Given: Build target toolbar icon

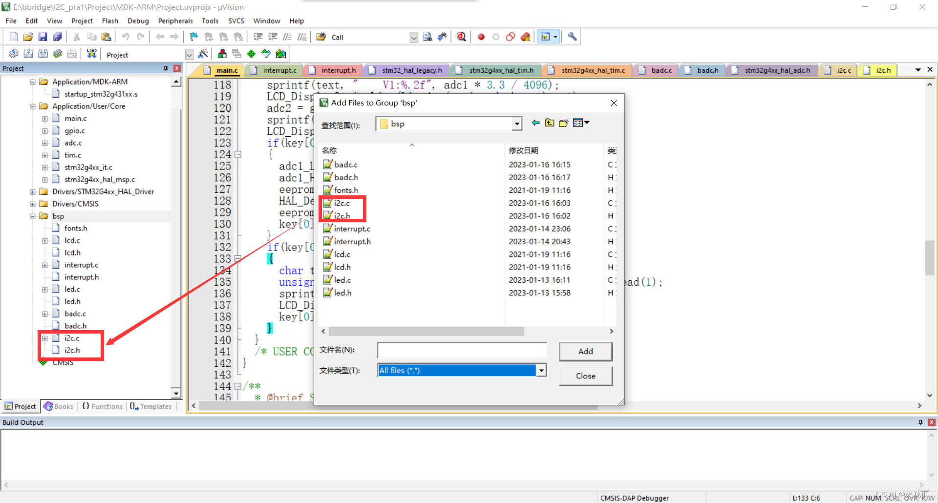Looking at the screenshot, I should [x=28, y=54].
